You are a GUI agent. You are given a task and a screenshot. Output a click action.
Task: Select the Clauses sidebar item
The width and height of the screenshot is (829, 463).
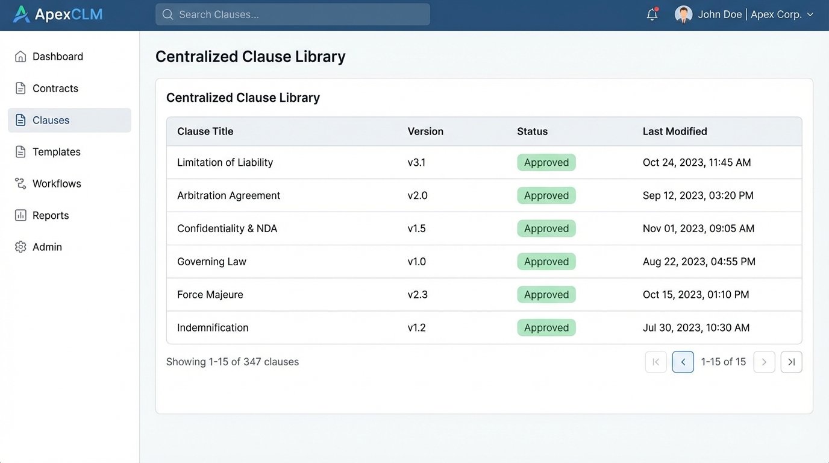pos(51,120)
